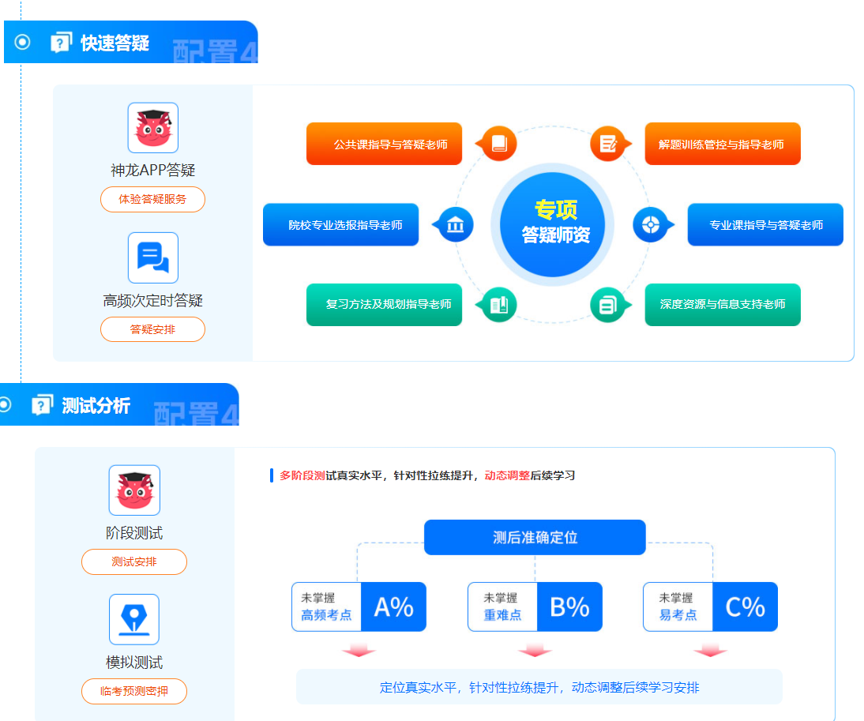Click the 神龙APP答疑 dragon mascot icon
This screenshot has height=721, width=864.
pyautogui.click(x=153, y=128)
